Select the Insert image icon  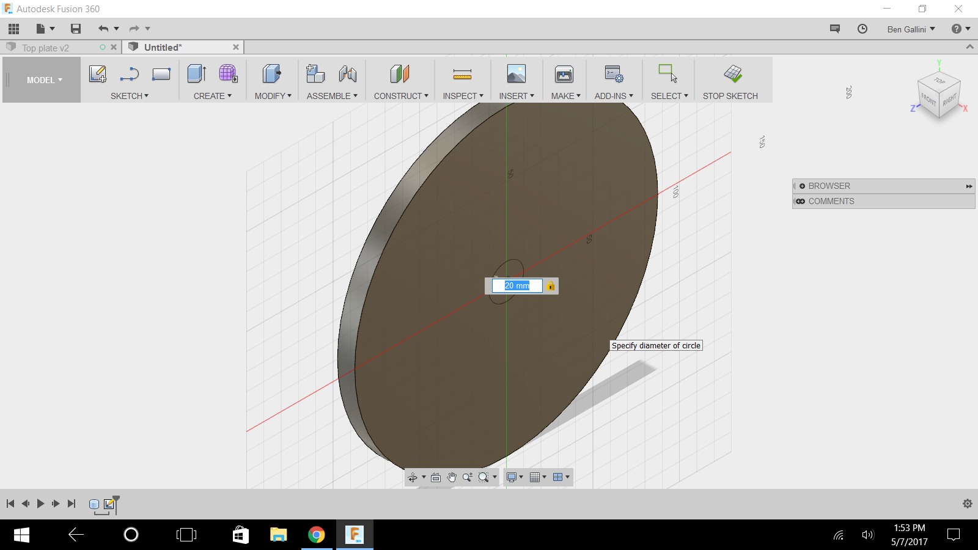tap(517, 74)
